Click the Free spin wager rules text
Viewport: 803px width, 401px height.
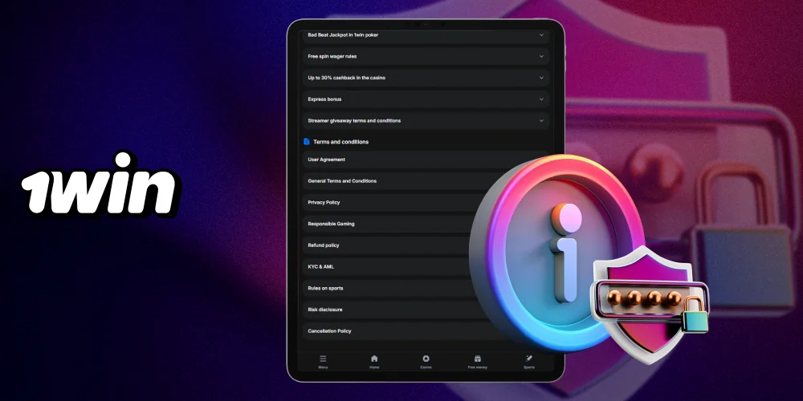pos(332,56)
